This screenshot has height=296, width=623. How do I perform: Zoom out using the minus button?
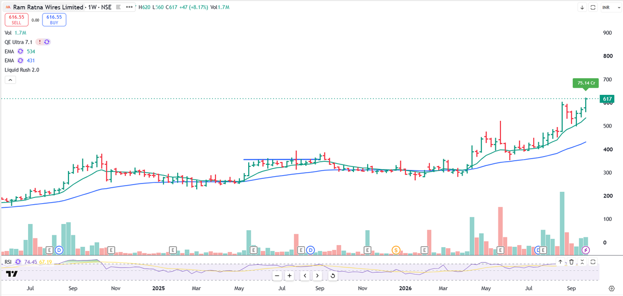pos(277,276)
